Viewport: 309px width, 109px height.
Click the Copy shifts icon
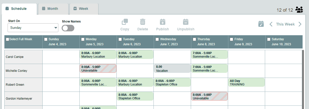click(125, 22)
